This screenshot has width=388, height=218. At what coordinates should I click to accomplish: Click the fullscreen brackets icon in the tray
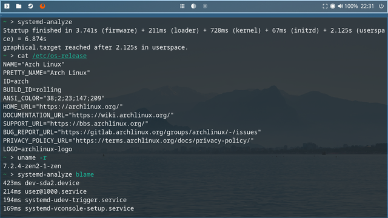(325, 6)
